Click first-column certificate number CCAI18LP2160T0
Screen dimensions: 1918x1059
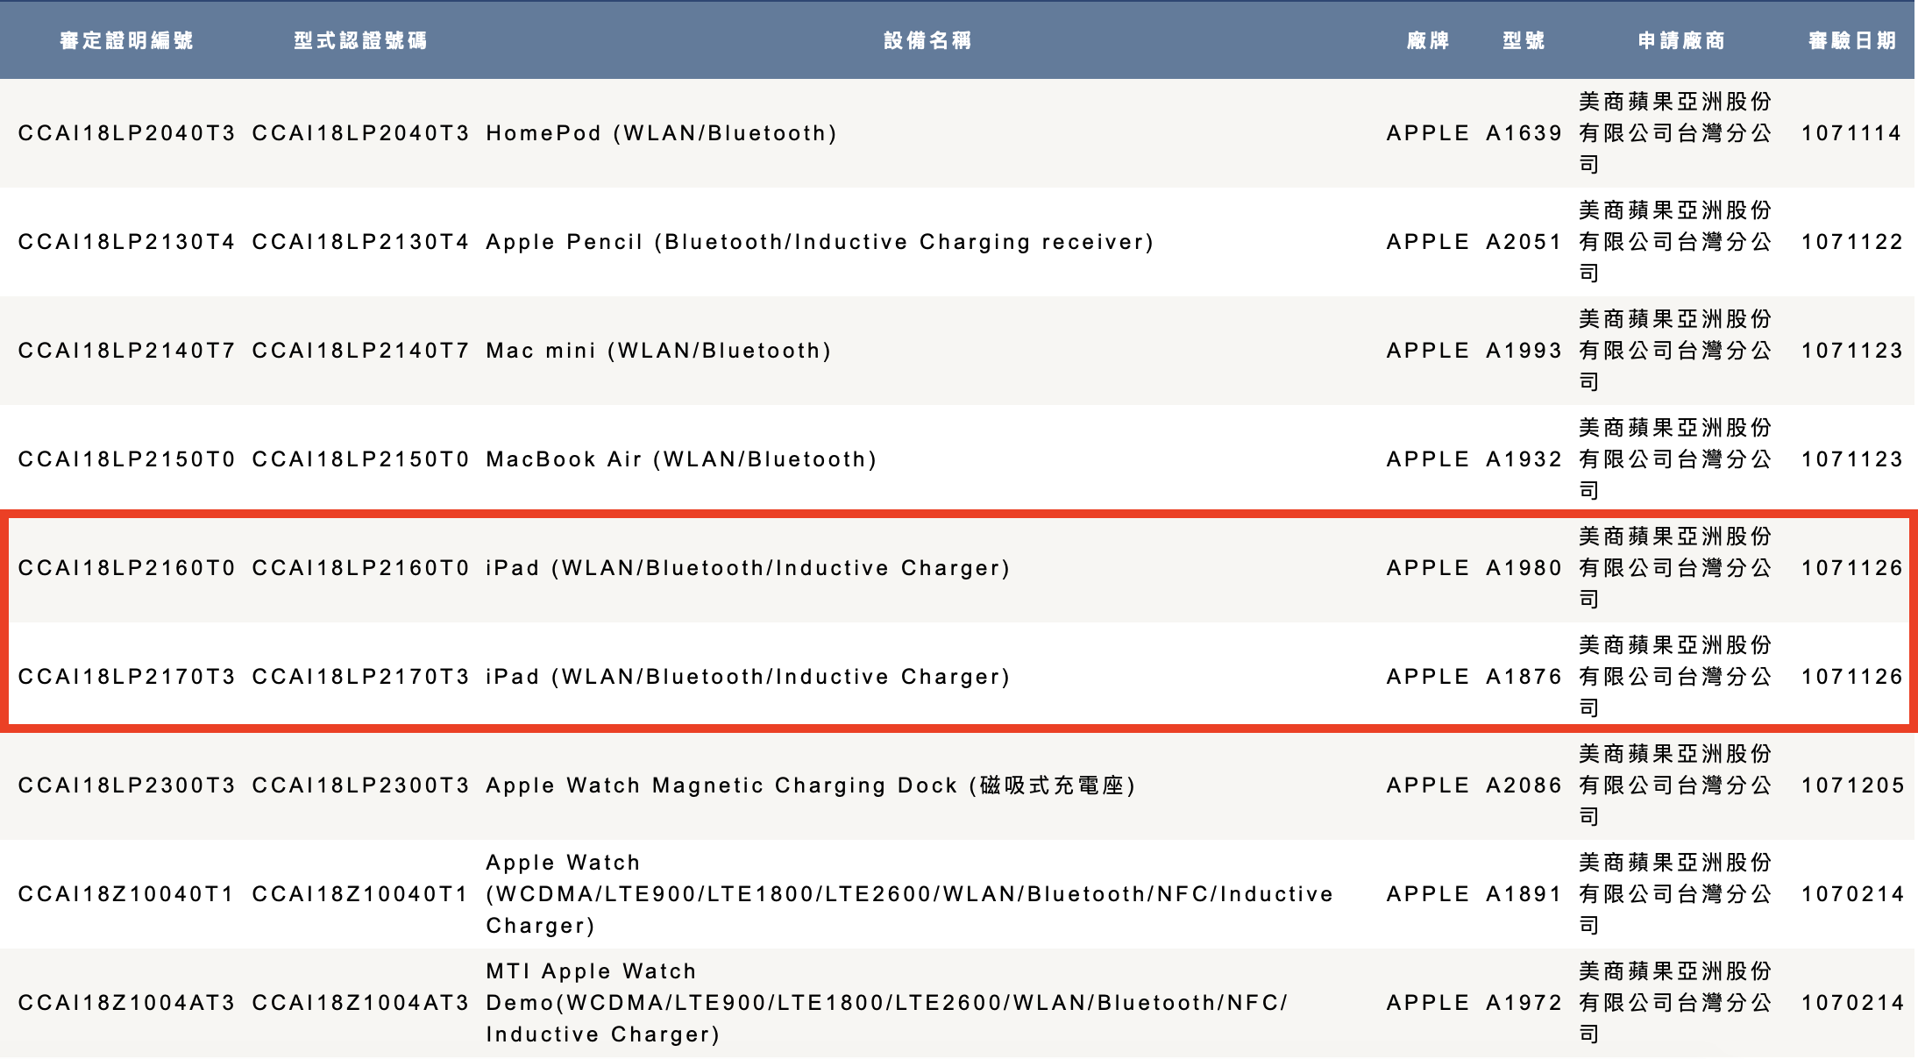coord(126,568)
